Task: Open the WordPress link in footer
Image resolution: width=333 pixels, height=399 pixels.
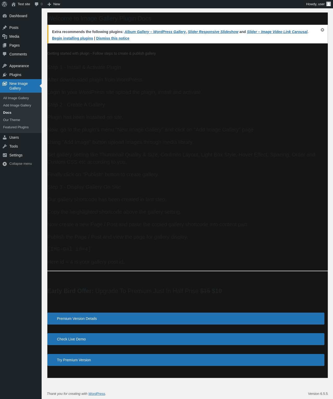Action: [97, 394]
